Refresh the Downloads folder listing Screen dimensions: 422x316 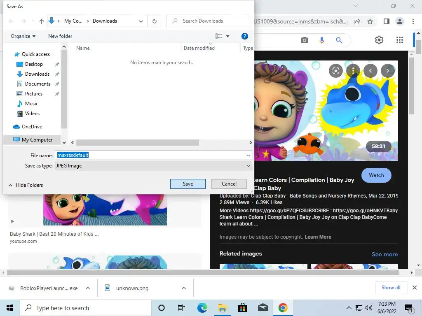click(155, 21)
